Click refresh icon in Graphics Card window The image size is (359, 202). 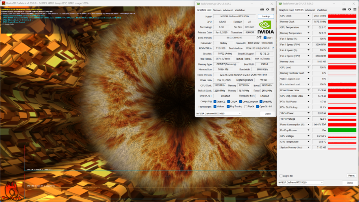[x=267, y=10]
